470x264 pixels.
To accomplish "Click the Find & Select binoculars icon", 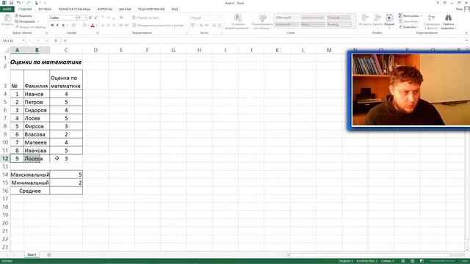I will [x=449, y=18].
